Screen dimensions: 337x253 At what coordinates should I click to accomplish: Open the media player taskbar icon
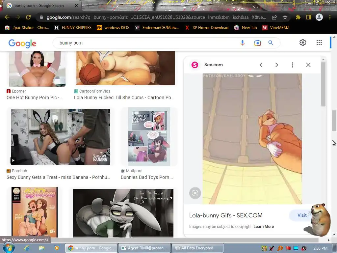[57, 248]
